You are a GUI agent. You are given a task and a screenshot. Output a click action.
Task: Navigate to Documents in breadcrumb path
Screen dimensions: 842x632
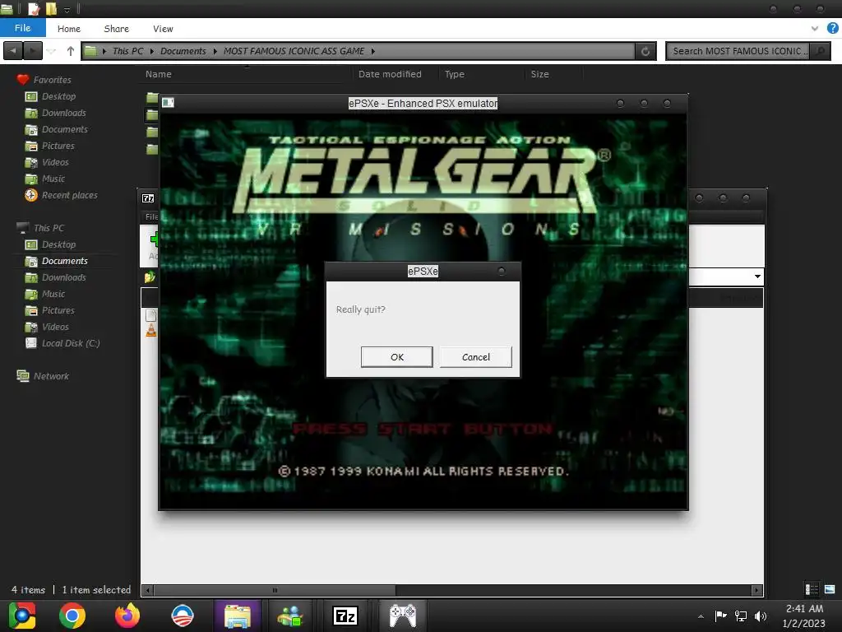click(183, 51)
